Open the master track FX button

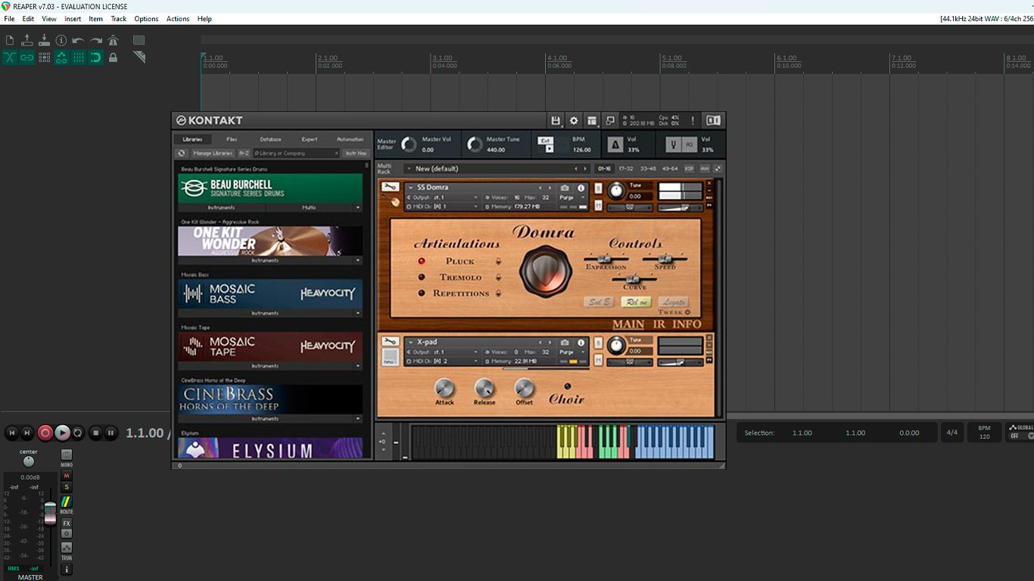pyautogui.click(x=67, y=524)
